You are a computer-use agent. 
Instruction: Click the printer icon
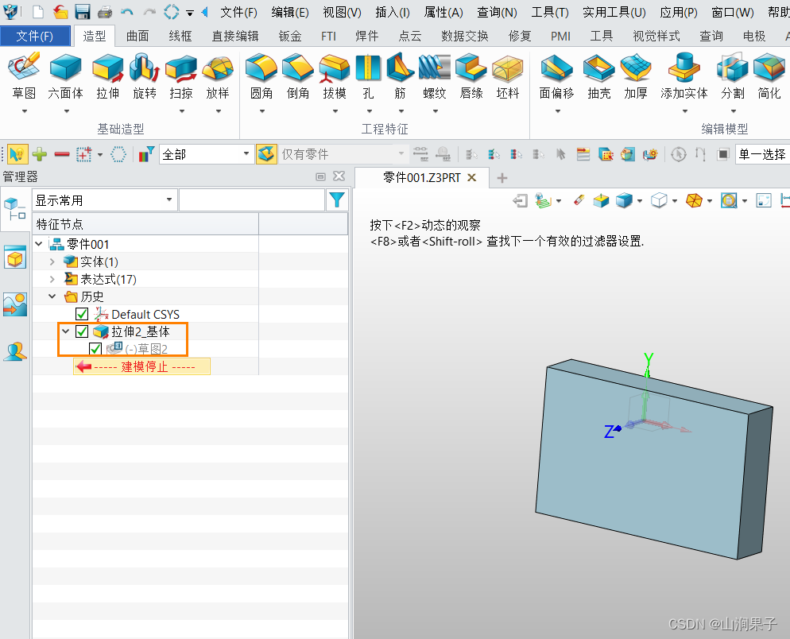coord(105,12)
